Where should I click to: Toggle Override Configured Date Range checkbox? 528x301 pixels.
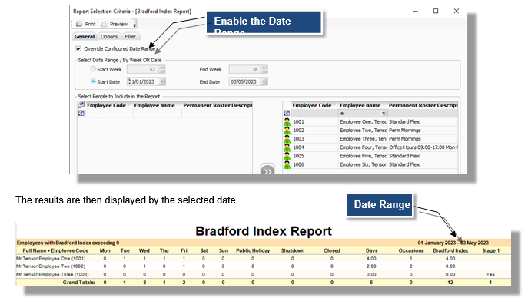[x=78, y=49]
